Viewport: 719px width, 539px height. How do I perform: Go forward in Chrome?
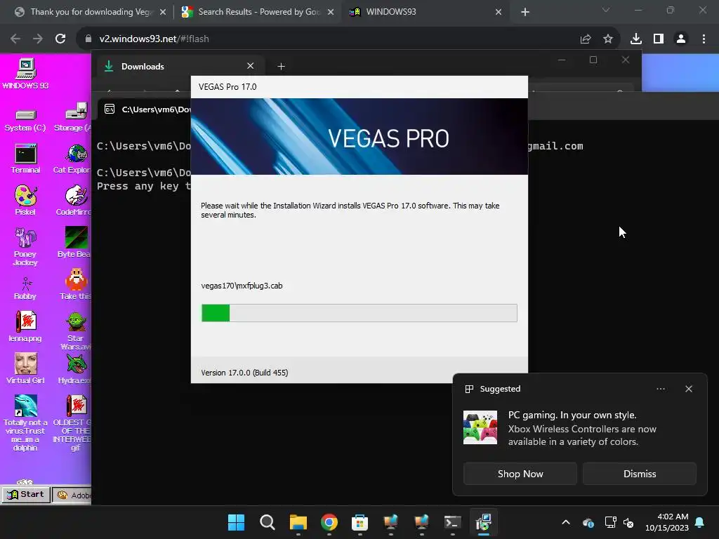[x=38, y=39]
